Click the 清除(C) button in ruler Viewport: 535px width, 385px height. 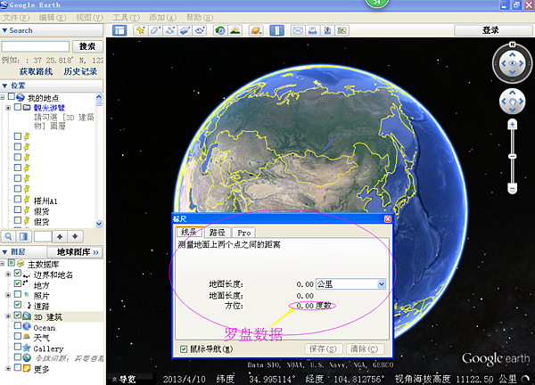tap(365, 348)
